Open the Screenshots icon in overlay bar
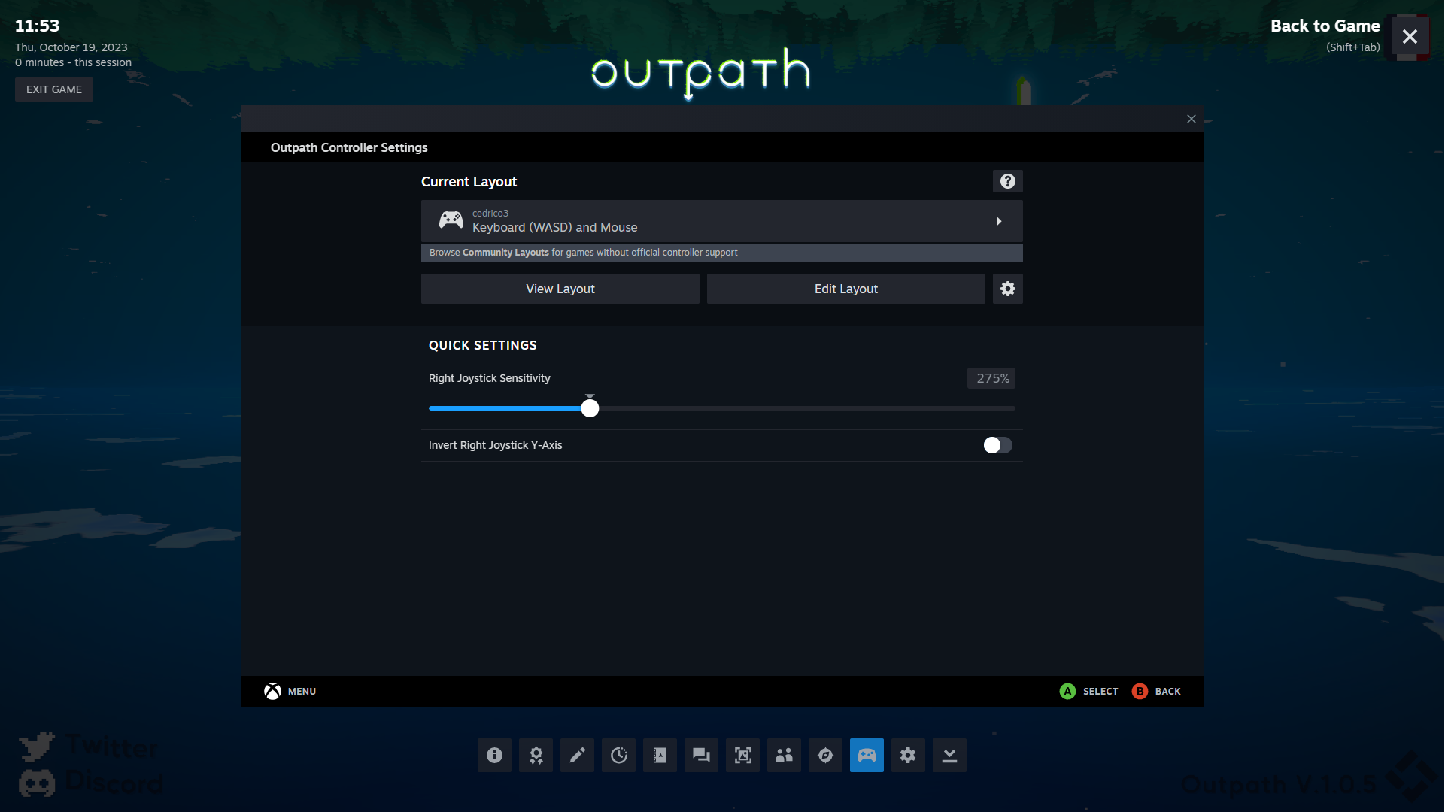The image size is (1445, 812). tap(742, 755)
